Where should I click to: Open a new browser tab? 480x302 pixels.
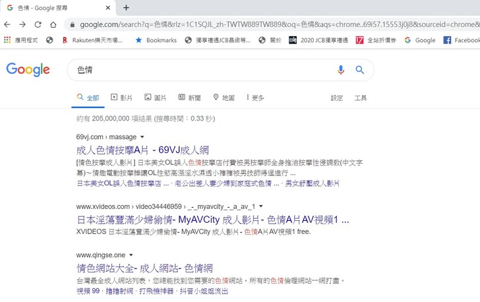click(x=126, y=8)
